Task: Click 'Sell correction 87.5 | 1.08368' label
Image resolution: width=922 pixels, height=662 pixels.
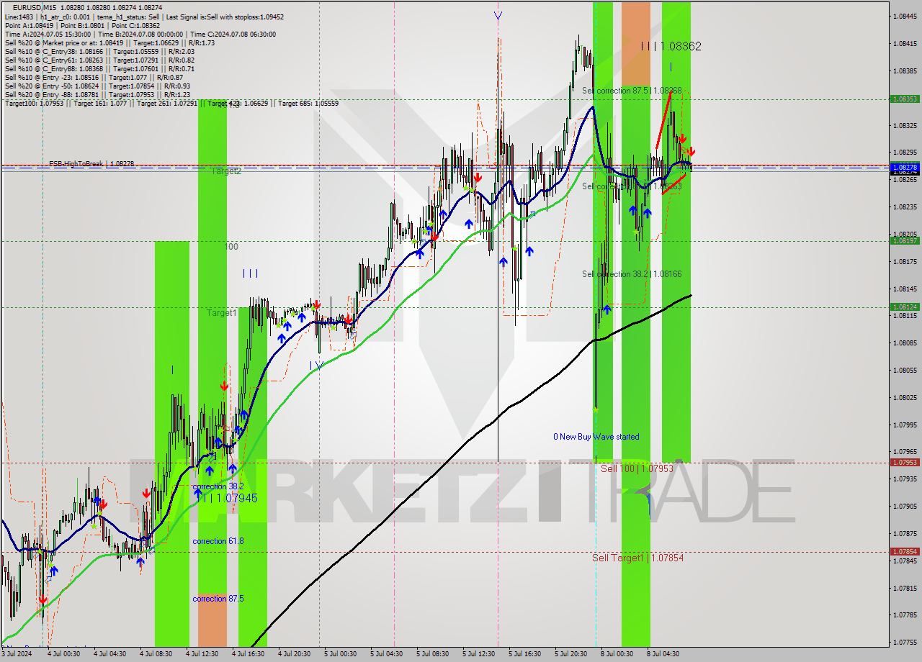Action: pyautogui.click(x=632, y=91)
